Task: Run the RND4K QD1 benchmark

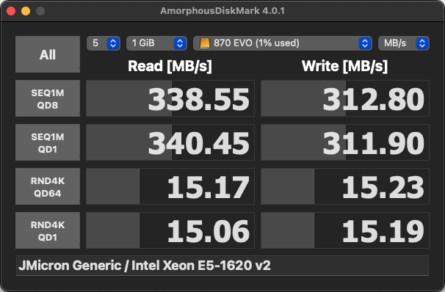Action: (x=48, y=230)
